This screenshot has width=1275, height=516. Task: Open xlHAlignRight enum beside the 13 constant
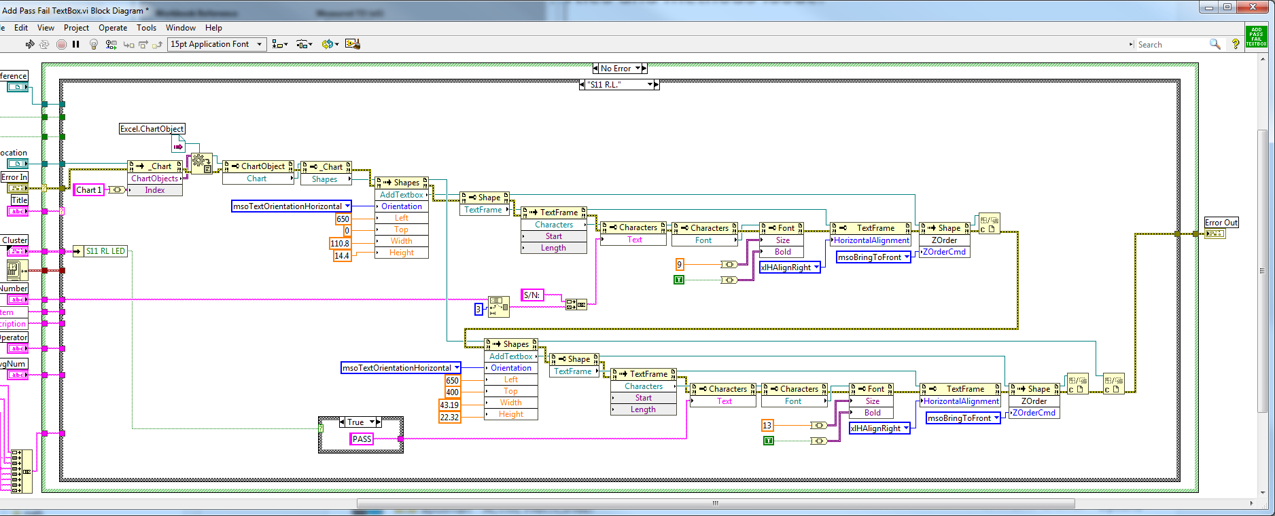click(x=879, y=428)
